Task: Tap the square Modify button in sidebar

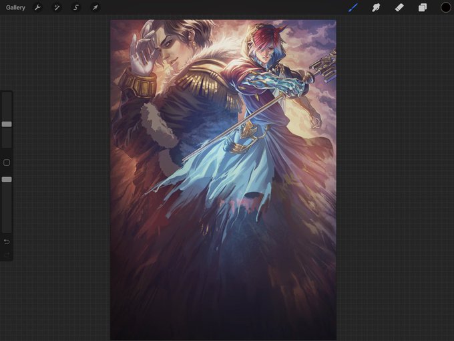Action: 7,162
